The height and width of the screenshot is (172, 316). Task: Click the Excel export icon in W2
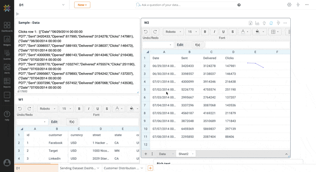coord(250,23)
